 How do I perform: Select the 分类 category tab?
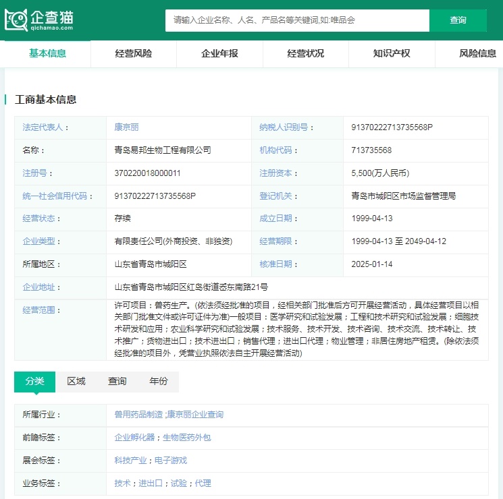tap(34, 381)
